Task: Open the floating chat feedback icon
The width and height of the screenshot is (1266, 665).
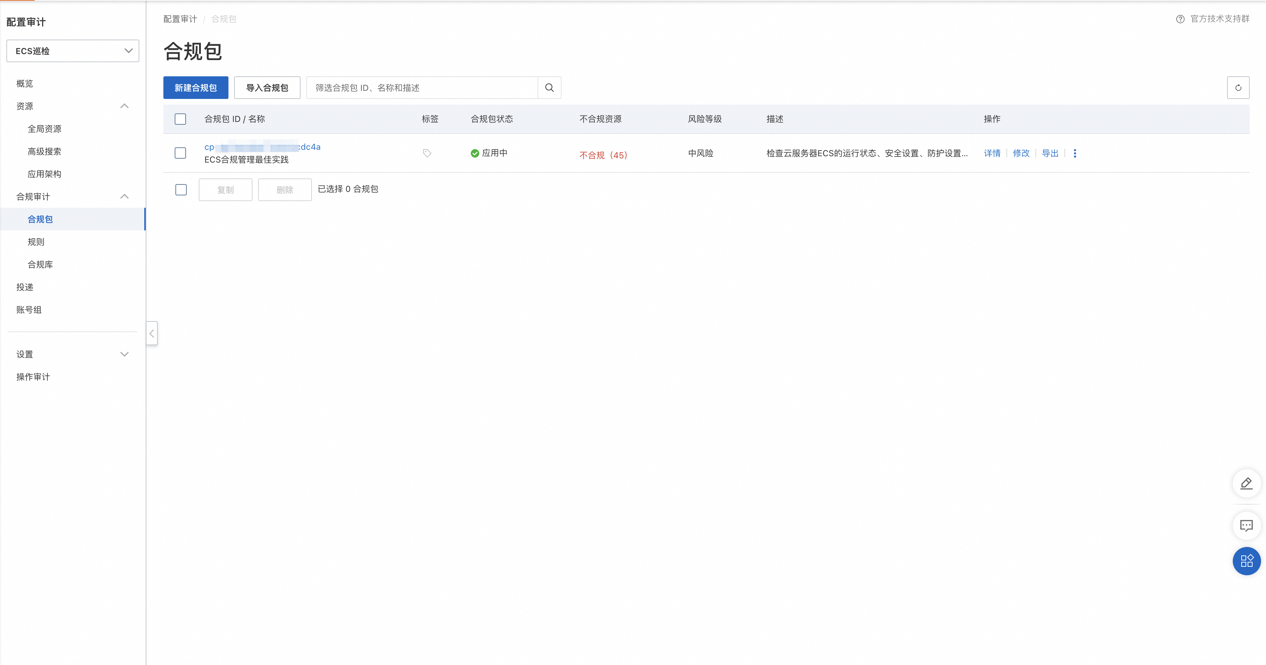Action: 1246,526
